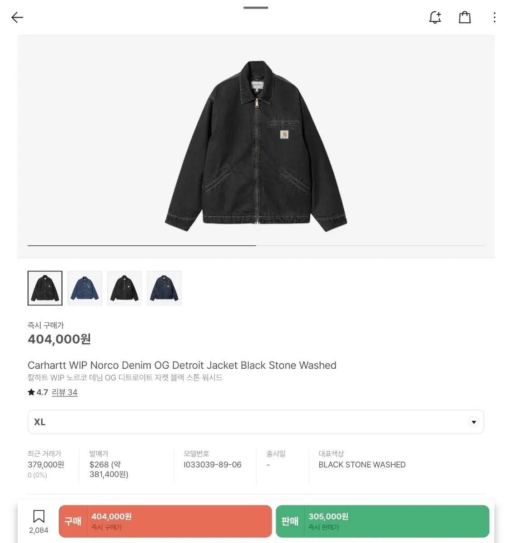This screenshot has height=543, width=512.
Task: Expand the XL size dropdown arrow
Action: point(474,422)
